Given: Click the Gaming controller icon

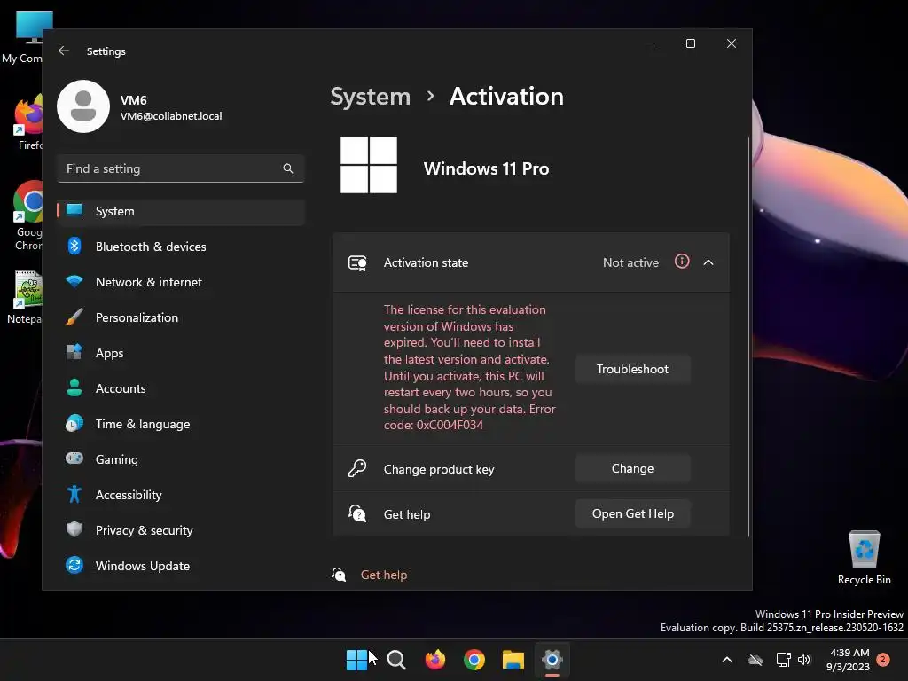Looking at the screenshot, I should (74, 458).
